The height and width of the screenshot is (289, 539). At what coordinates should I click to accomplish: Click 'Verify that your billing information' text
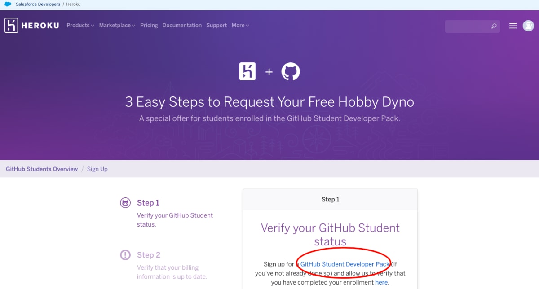172,272
